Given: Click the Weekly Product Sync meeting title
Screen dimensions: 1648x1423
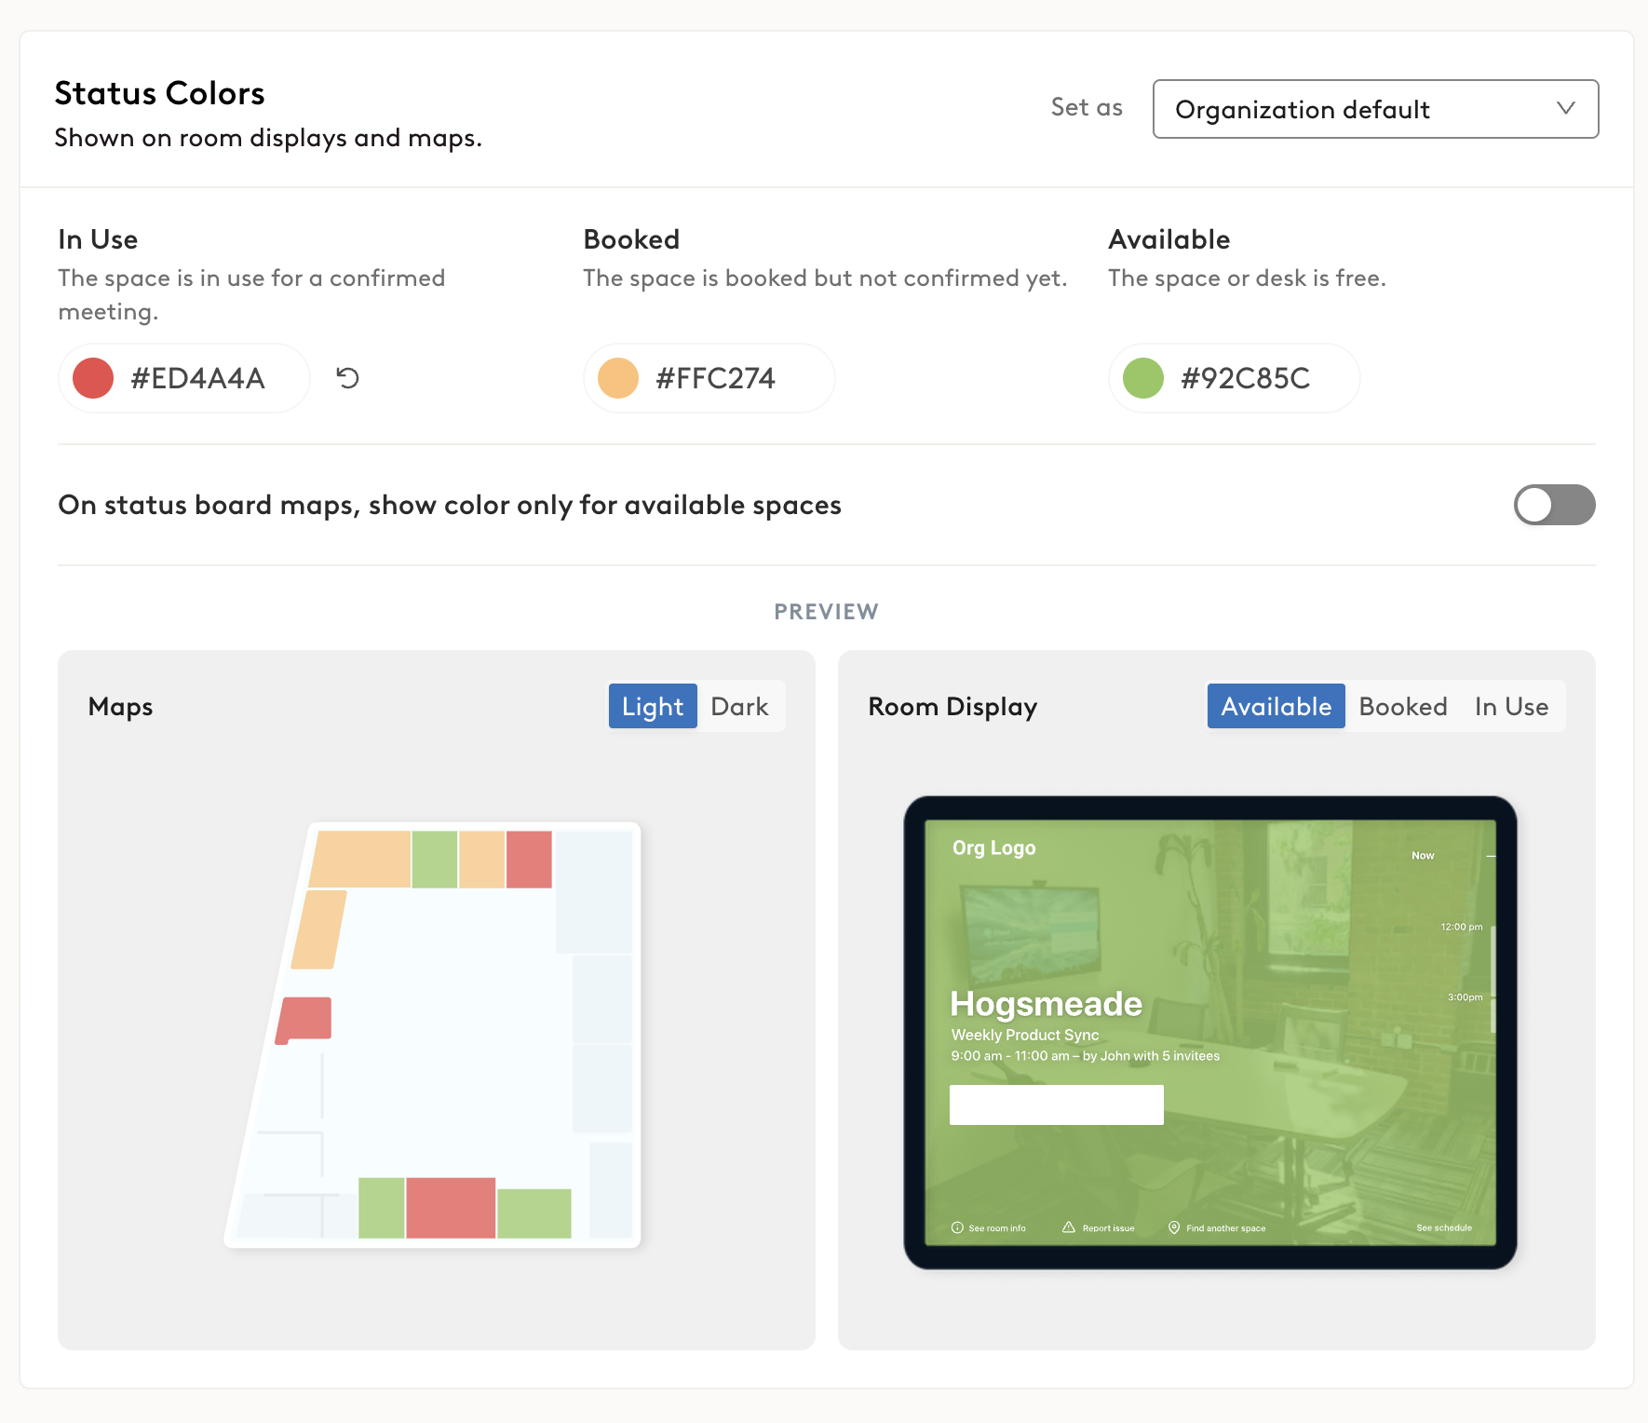Looking at the screenshot, I should (1025, 1035).
